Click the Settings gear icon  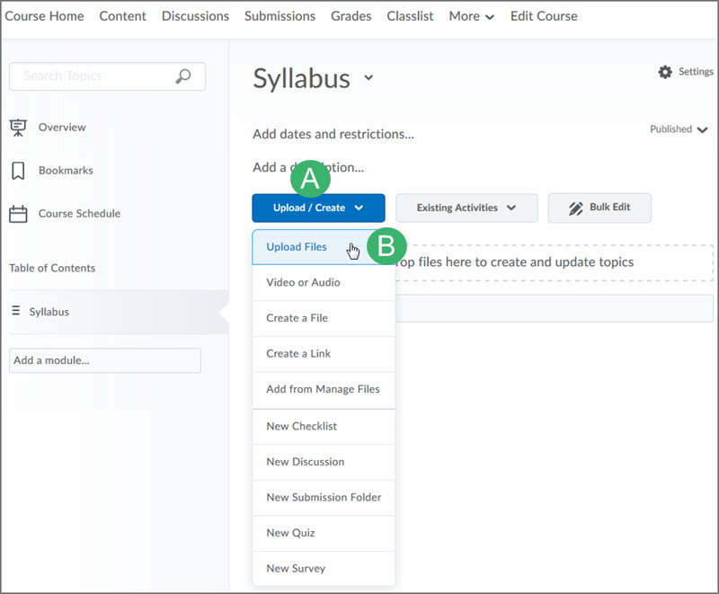coord(665,72)
